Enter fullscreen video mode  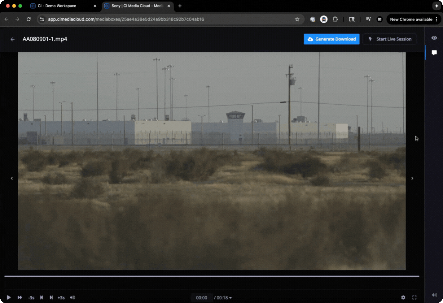[414, 297]
